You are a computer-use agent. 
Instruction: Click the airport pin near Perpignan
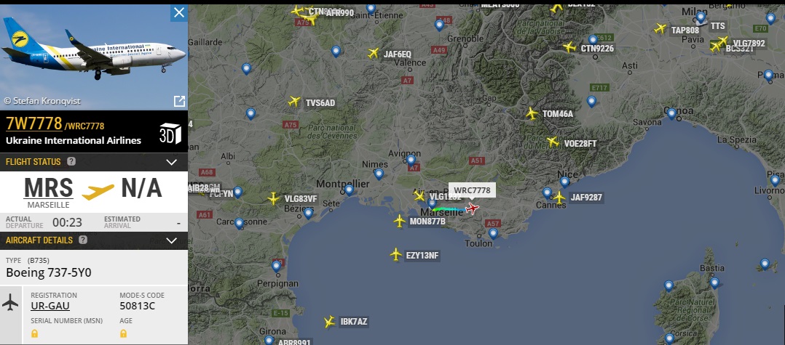tap(277, 266)
